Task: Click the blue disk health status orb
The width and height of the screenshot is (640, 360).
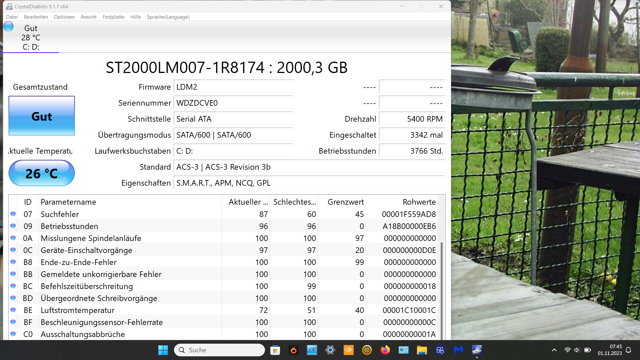Action: pos(8,27)
